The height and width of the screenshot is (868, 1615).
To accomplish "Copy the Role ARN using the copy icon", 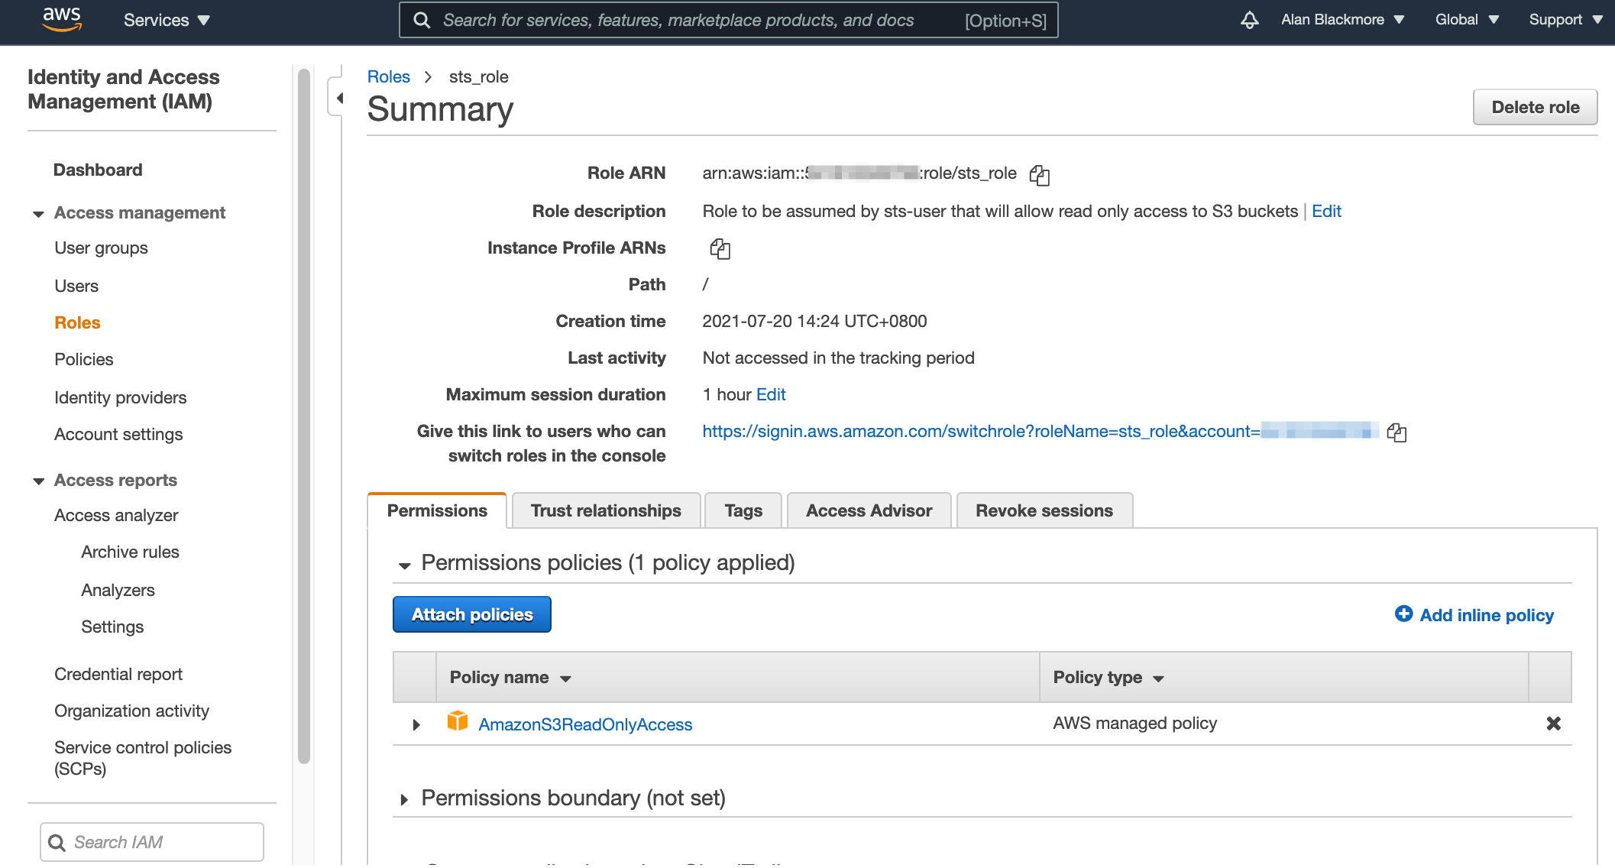I will tap(1041, 175).
